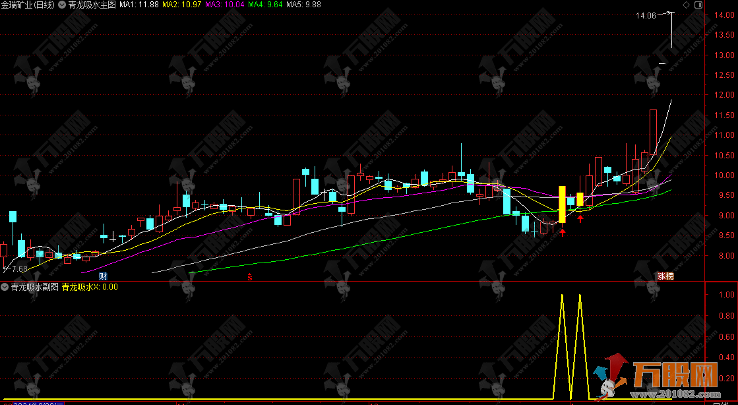Click the 12.00 price axis label

724,95
